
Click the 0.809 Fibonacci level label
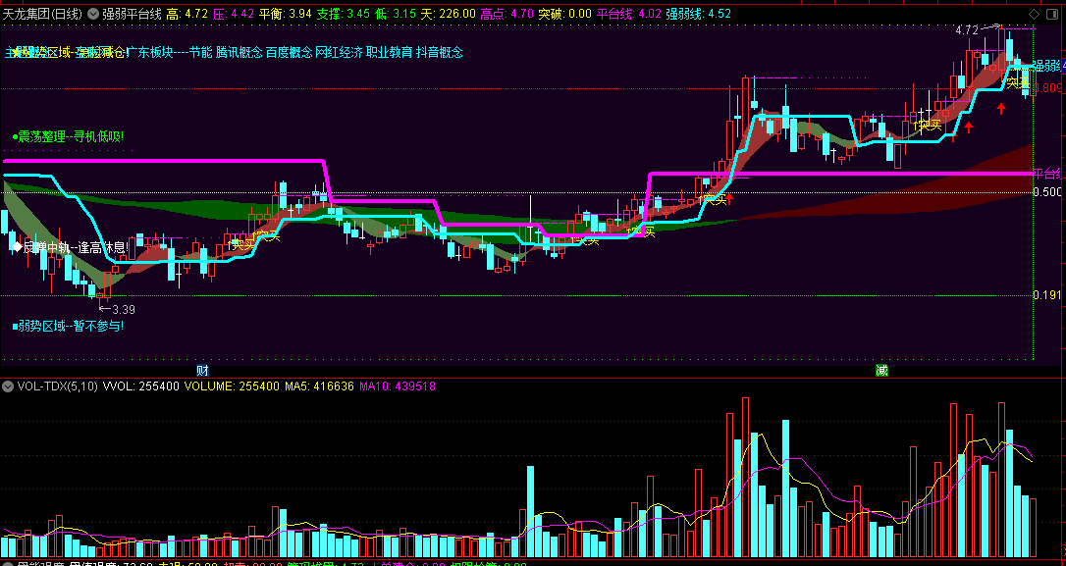pyautogui.click(x=1049, y=88)
